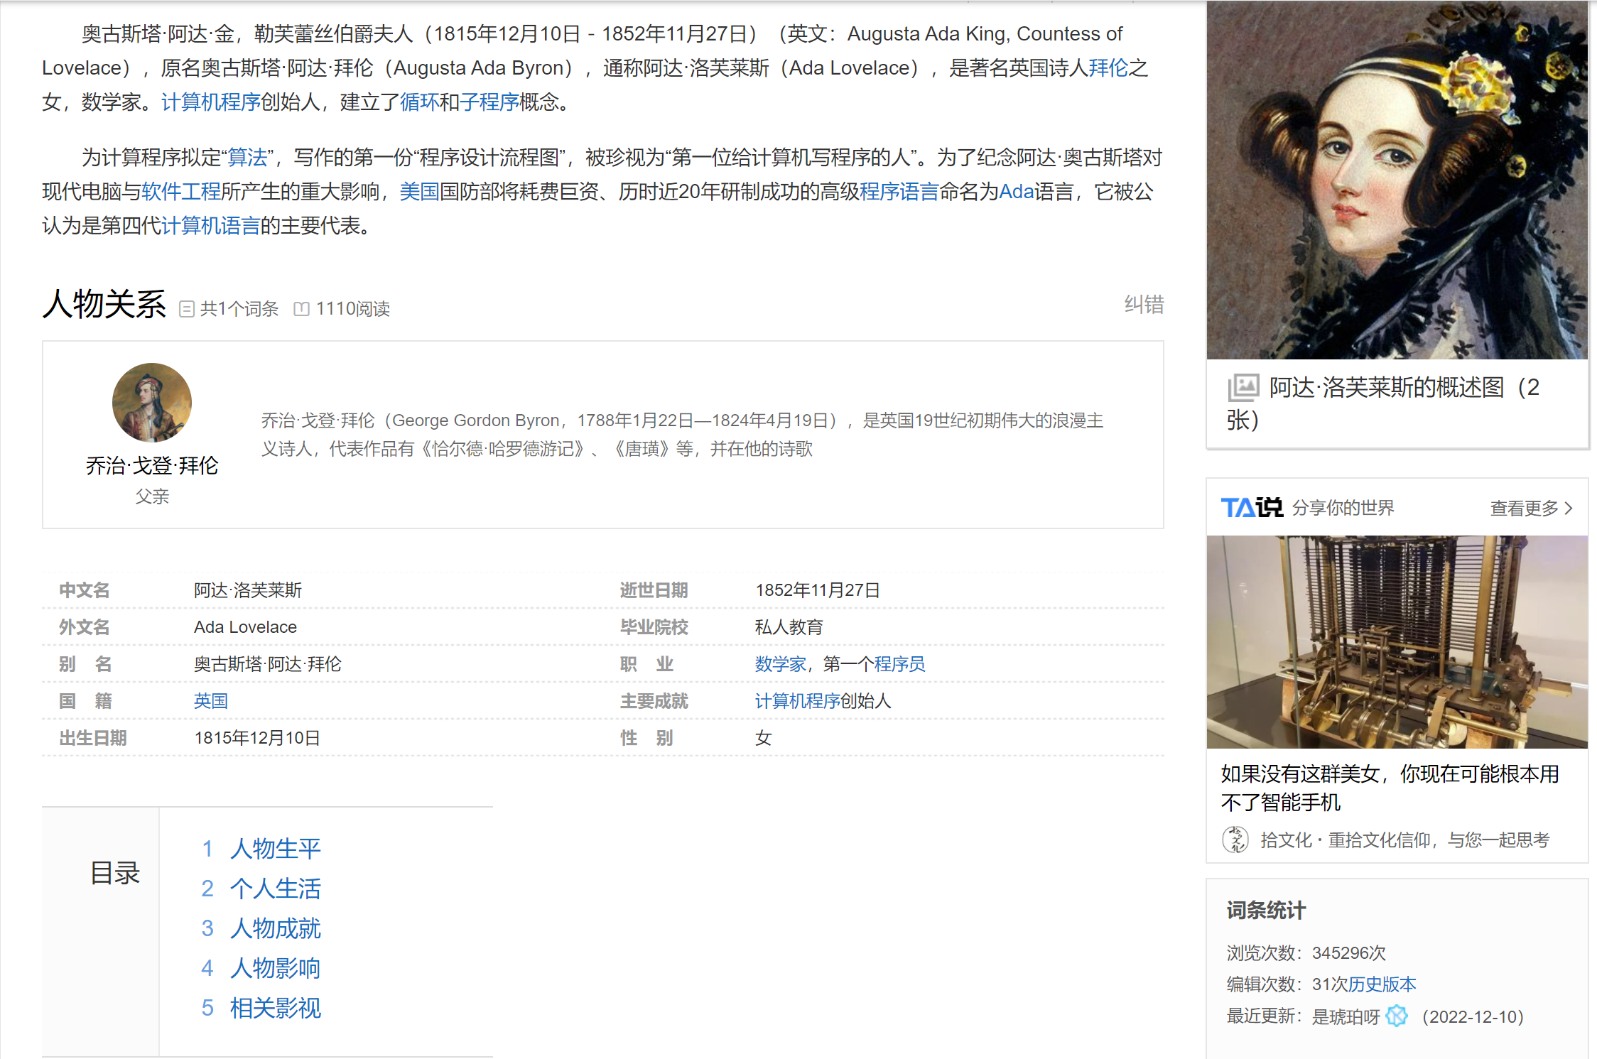Click the TA说 logo icon

pos(1251,508)
